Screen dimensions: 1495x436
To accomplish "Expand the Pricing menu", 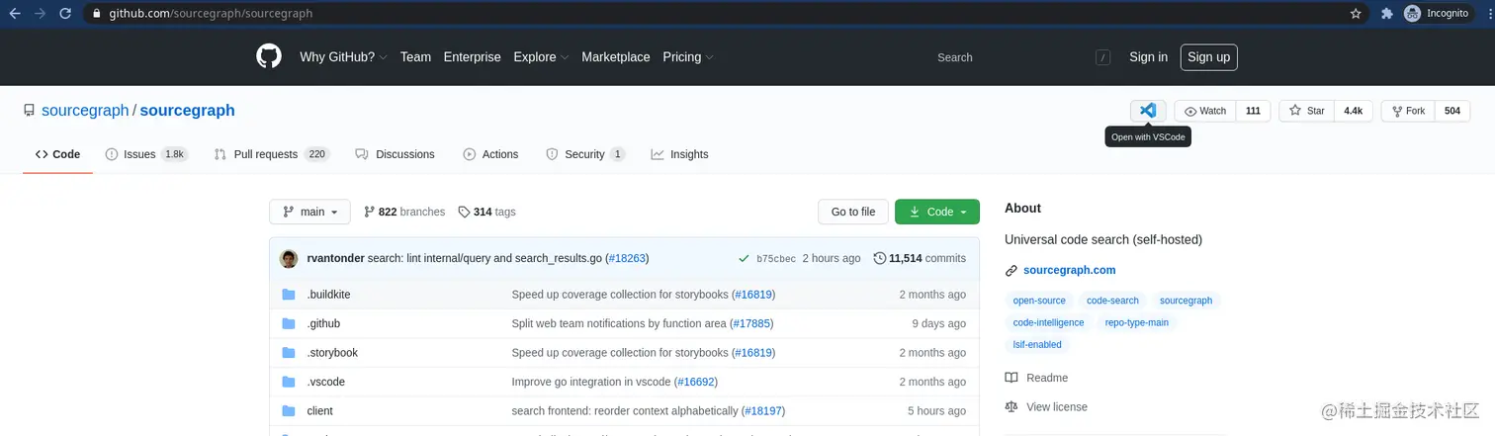I will coord(687,57).
